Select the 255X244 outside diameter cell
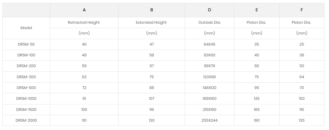 (x=209, y=120)
